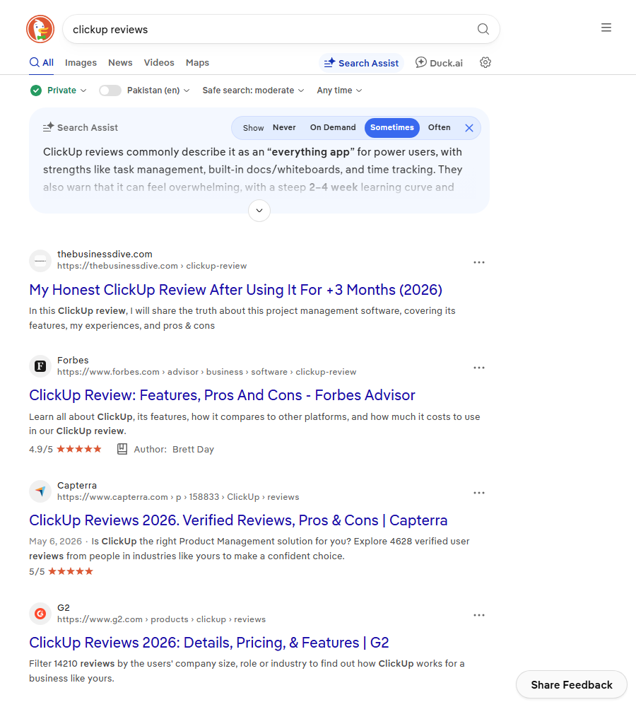This screenshot has width=636, height=707.
Task: Click the green Private checkmark icon
Action: (x=36, y=90)
